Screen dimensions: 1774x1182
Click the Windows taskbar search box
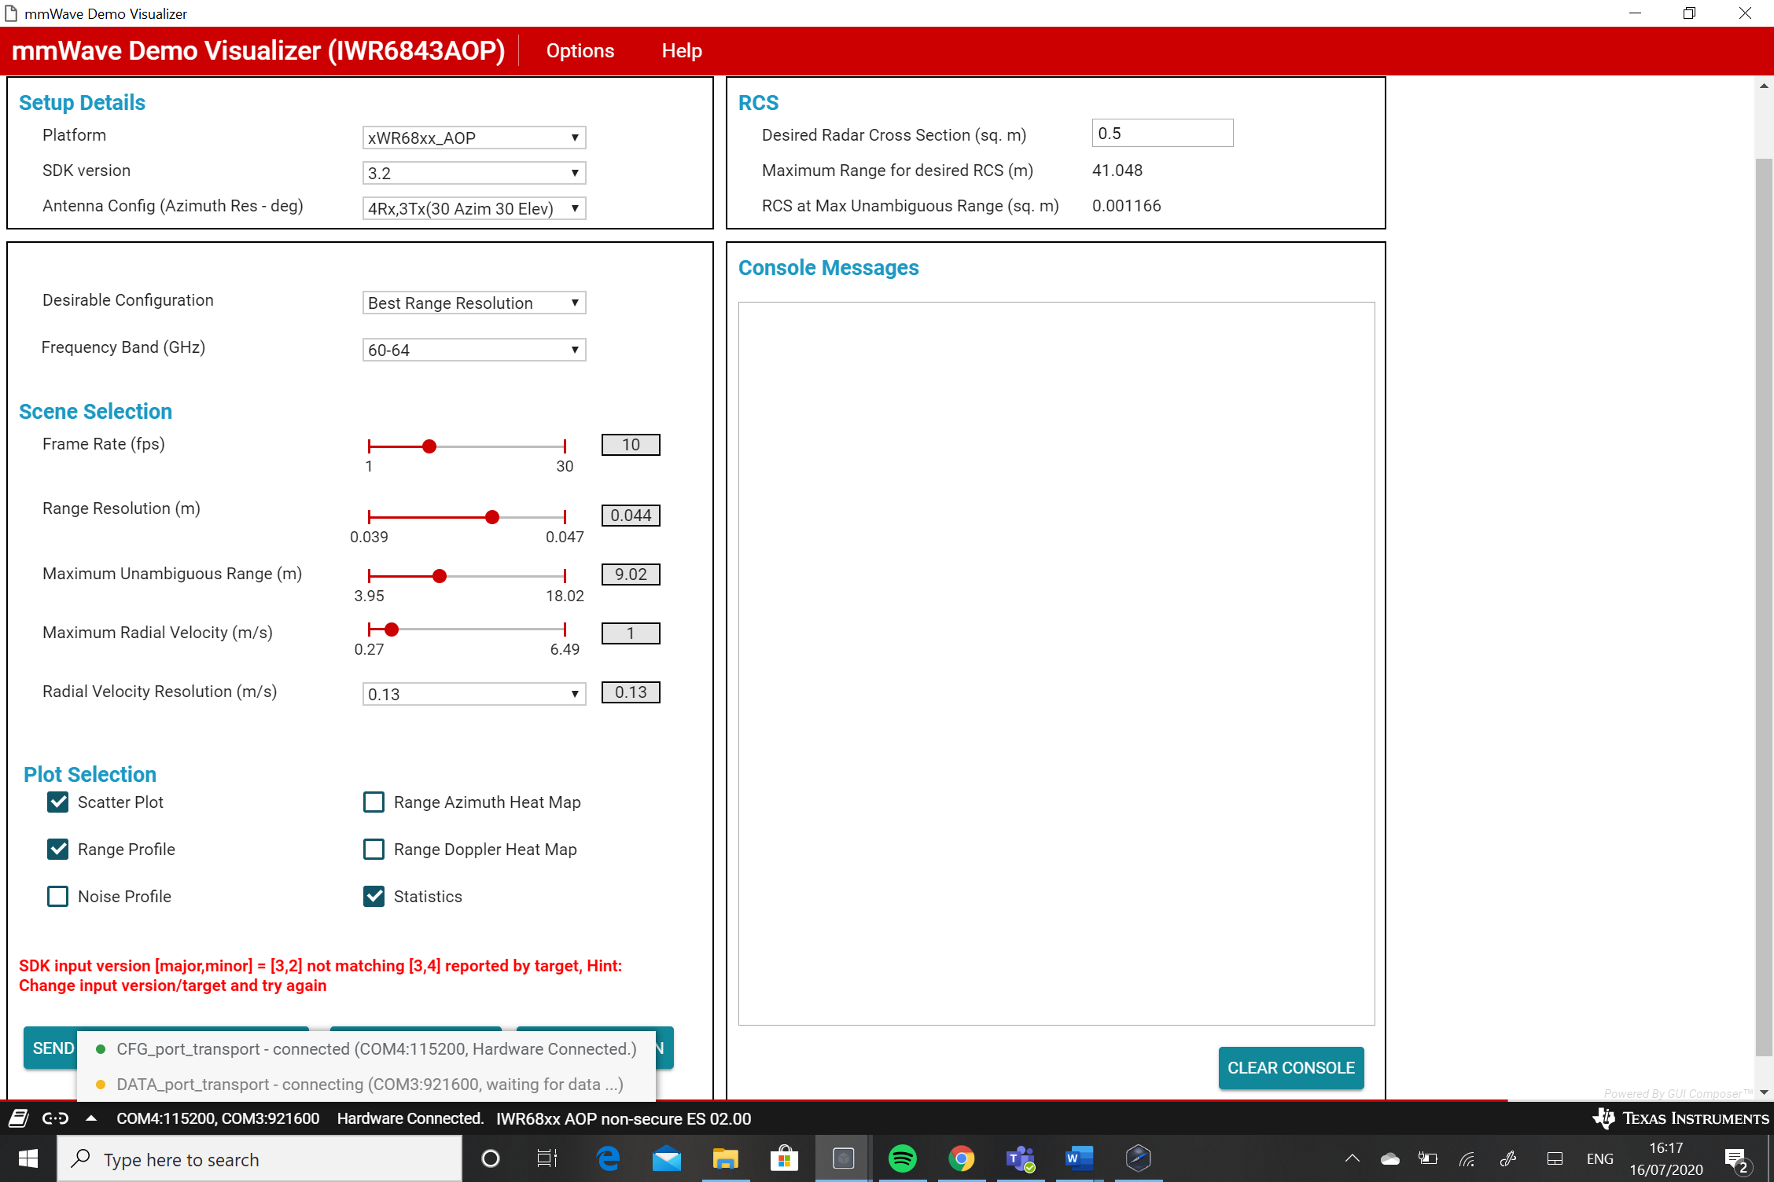tap(259, 1159)
